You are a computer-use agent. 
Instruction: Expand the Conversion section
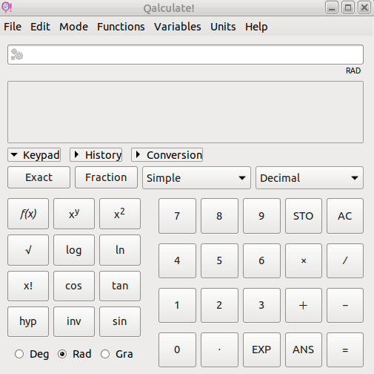pos(167,155)
